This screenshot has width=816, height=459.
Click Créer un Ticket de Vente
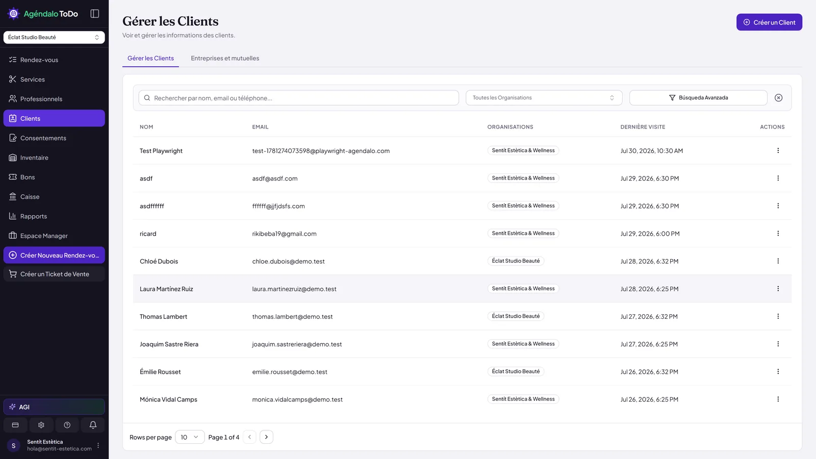click(54, 274)
